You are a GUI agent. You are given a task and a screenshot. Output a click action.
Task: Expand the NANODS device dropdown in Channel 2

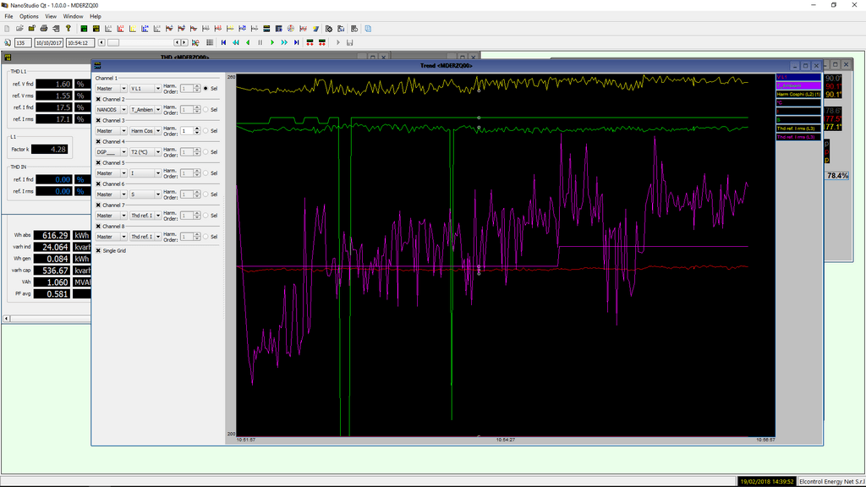coord(111,110)
